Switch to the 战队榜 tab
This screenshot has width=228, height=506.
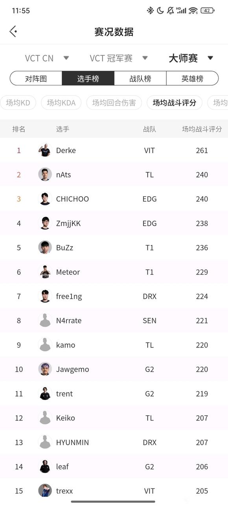[x=140, y=78]
